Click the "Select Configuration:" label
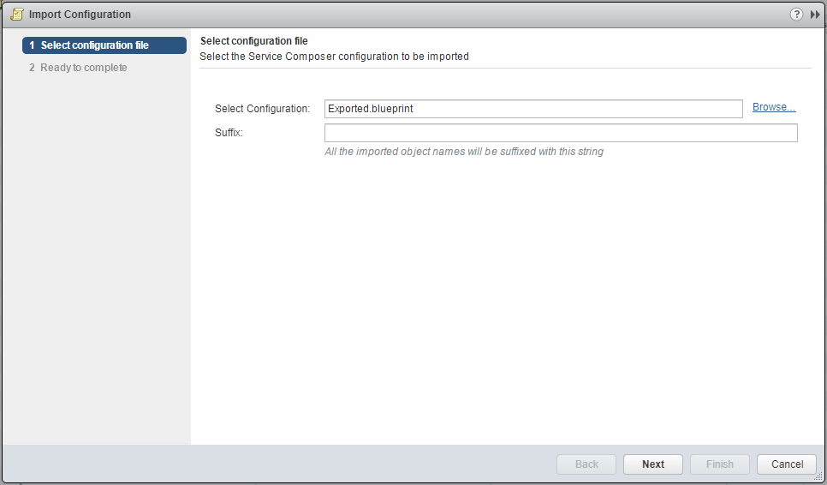The height and width of the screenshot is (485, 827). click(x=262, y=109)
